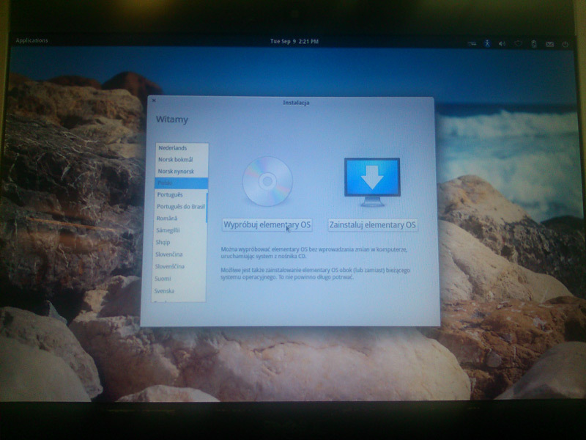
Task: Click the CD disc icon
Action: [267, 181]
